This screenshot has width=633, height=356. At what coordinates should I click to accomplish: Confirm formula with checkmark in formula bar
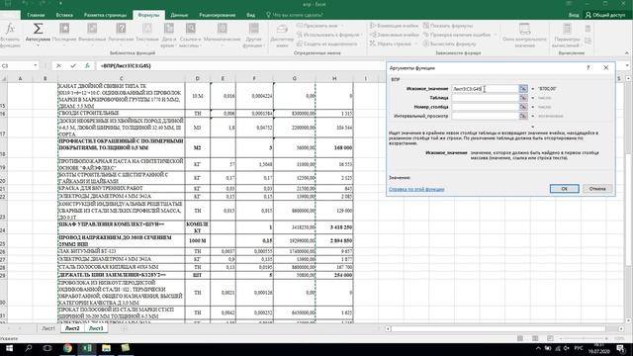point(73,65)
